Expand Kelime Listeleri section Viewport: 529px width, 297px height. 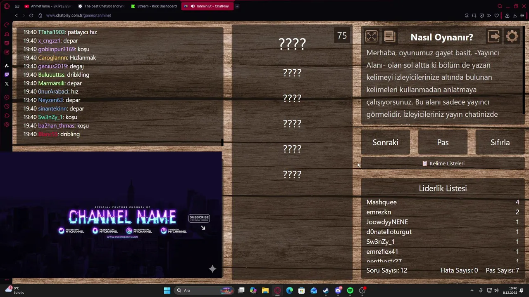(443, 163)
